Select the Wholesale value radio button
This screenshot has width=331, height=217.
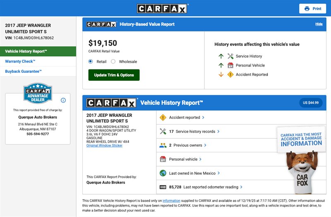(x=113, y=62)
